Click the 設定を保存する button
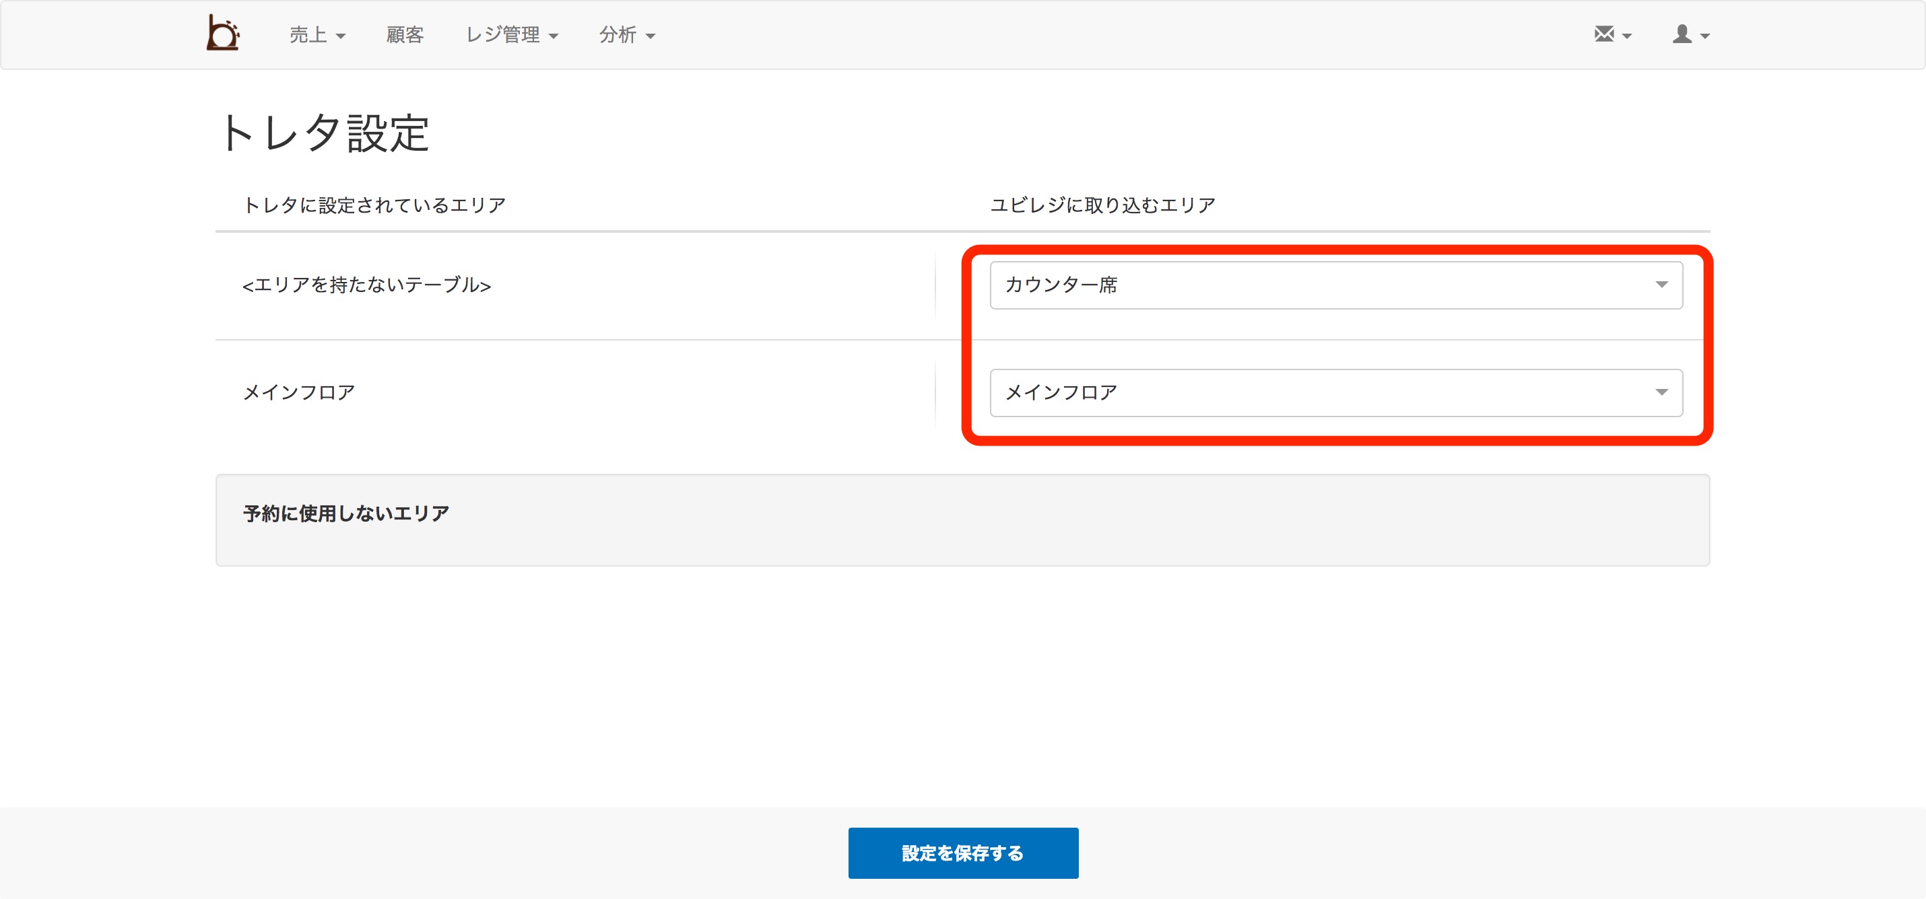Image resolution: width=1926 pixels, height=899 pixels. pos(963,853)
